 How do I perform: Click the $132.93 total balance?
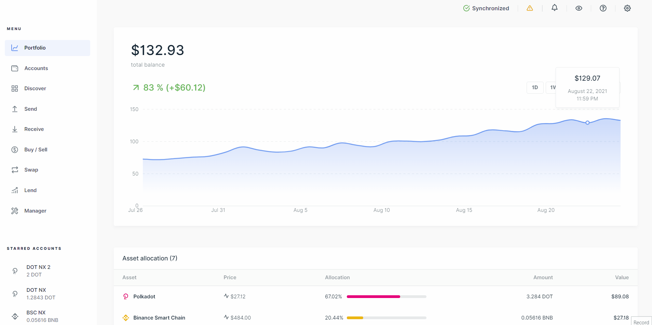click(158, 50)
